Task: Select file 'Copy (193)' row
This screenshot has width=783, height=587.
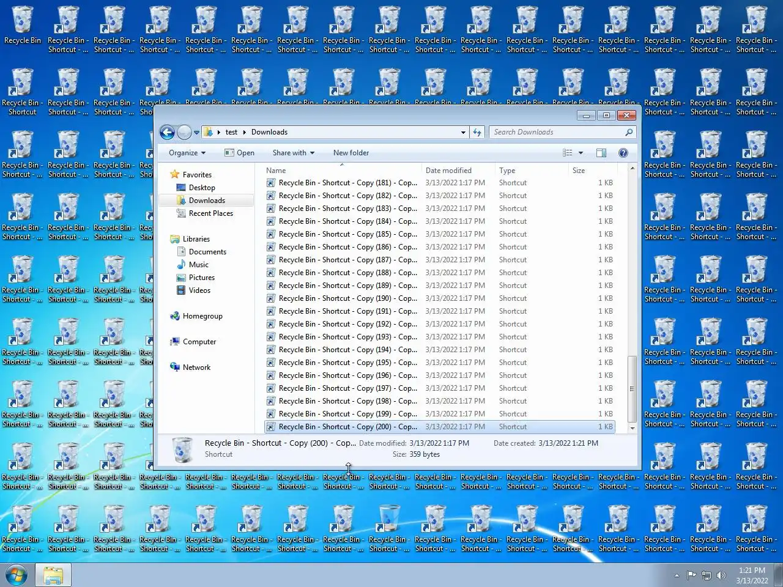Action: [x=439, y=337]
